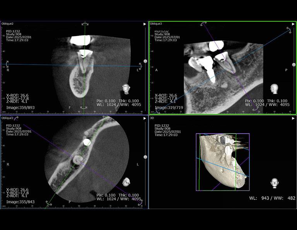Viewport: 297px width, 230px height.
Task: Open the 3D pane arrow menu
Action: [x=293, y=118]
